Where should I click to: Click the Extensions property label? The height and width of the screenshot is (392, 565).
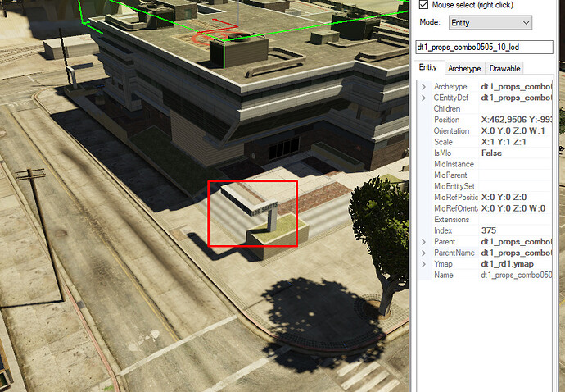pyautogui.click(x=451, y=220)
